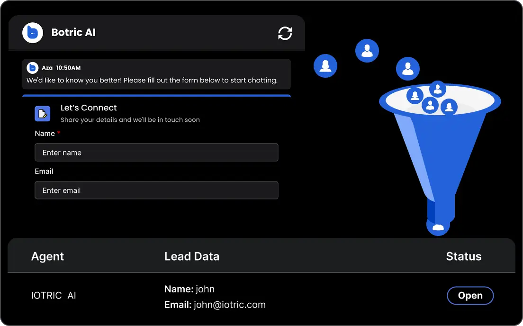
Task: Click the 'Share your details' subtitle
Action: (130, 120)
